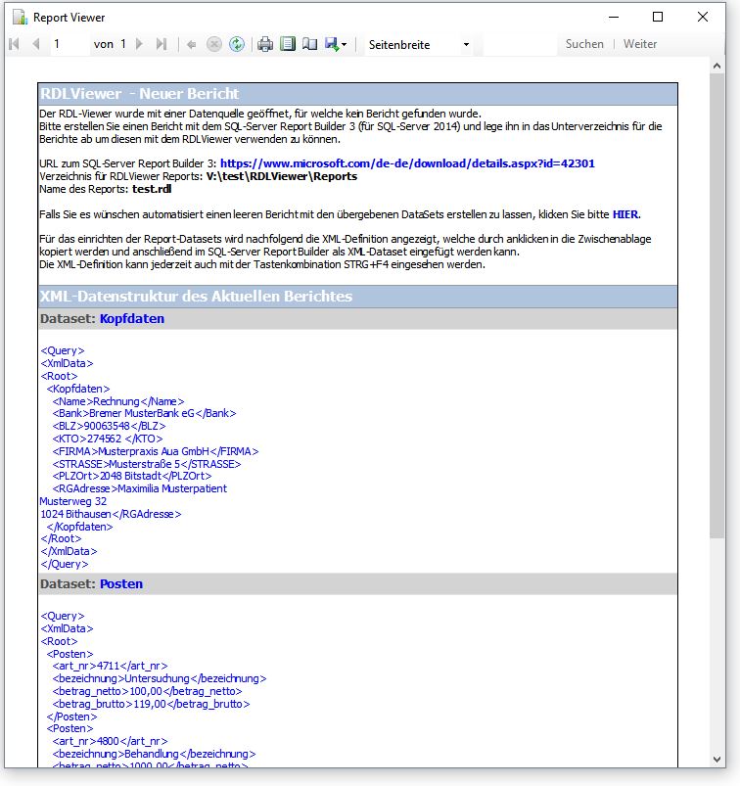Click the Suchen find button

click(584, 44)
